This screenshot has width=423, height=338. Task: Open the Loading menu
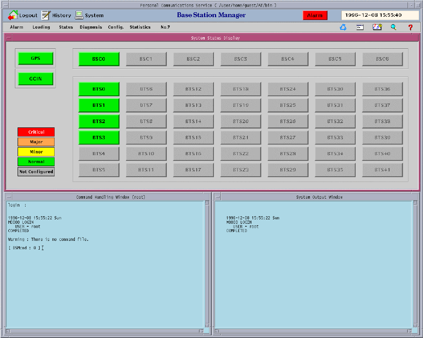pyautogui.click(x=41, y=27)
